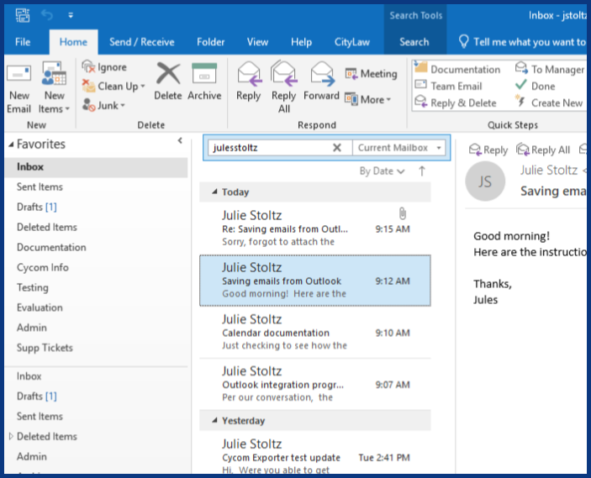
Task: Open Deleted Items in Favorites
Action: click(47, 227)
